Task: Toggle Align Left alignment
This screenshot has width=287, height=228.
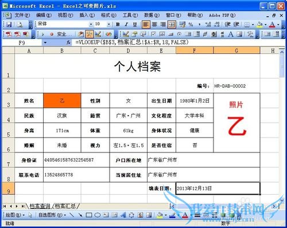Action: coord(146,25)
